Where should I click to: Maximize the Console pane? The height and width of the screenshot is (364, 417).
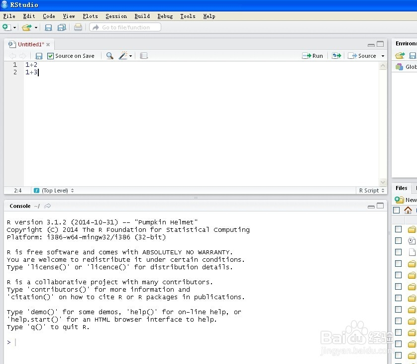click(380, 206)
